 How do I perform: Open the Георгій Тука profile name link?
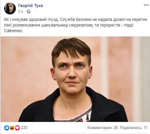pyautogui.click(x=30, y=6)
